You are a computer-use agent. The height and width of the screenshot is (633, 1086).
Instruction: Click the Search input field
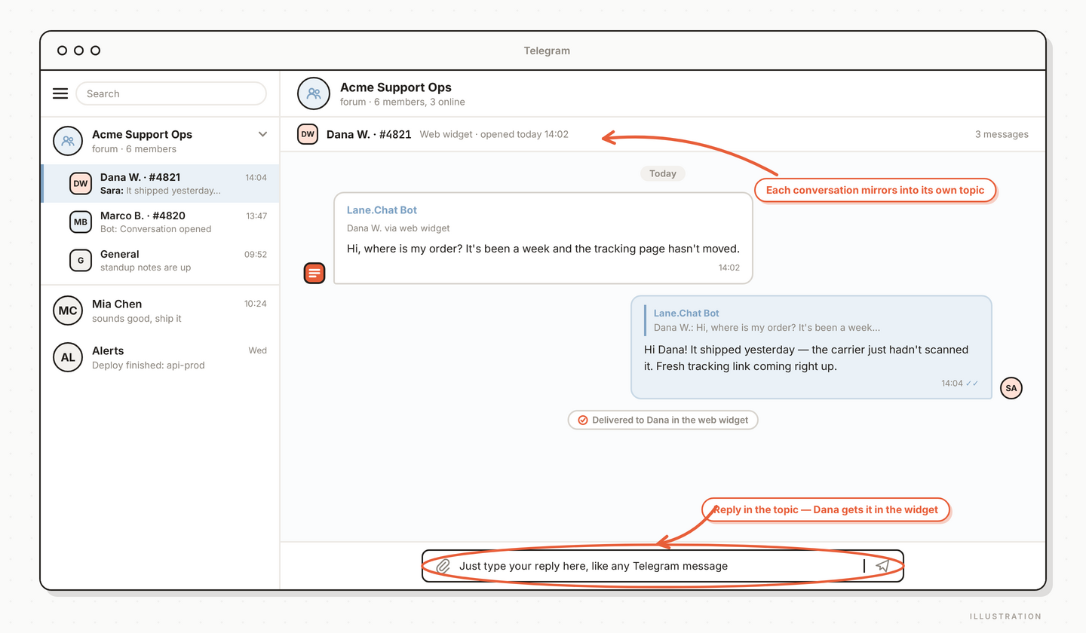coord(171,93)
